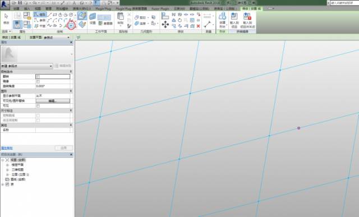Click the 名称 name input field
The width and height of the screenshot is (359, 217).
[x=53, y=130]
